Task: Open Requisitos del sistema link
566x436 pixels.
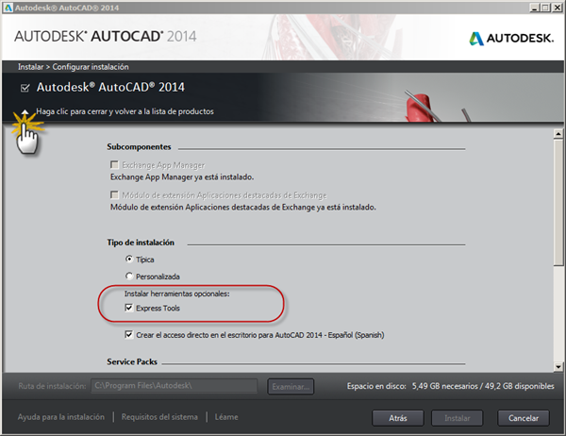Action: click(x=159, y=417)
